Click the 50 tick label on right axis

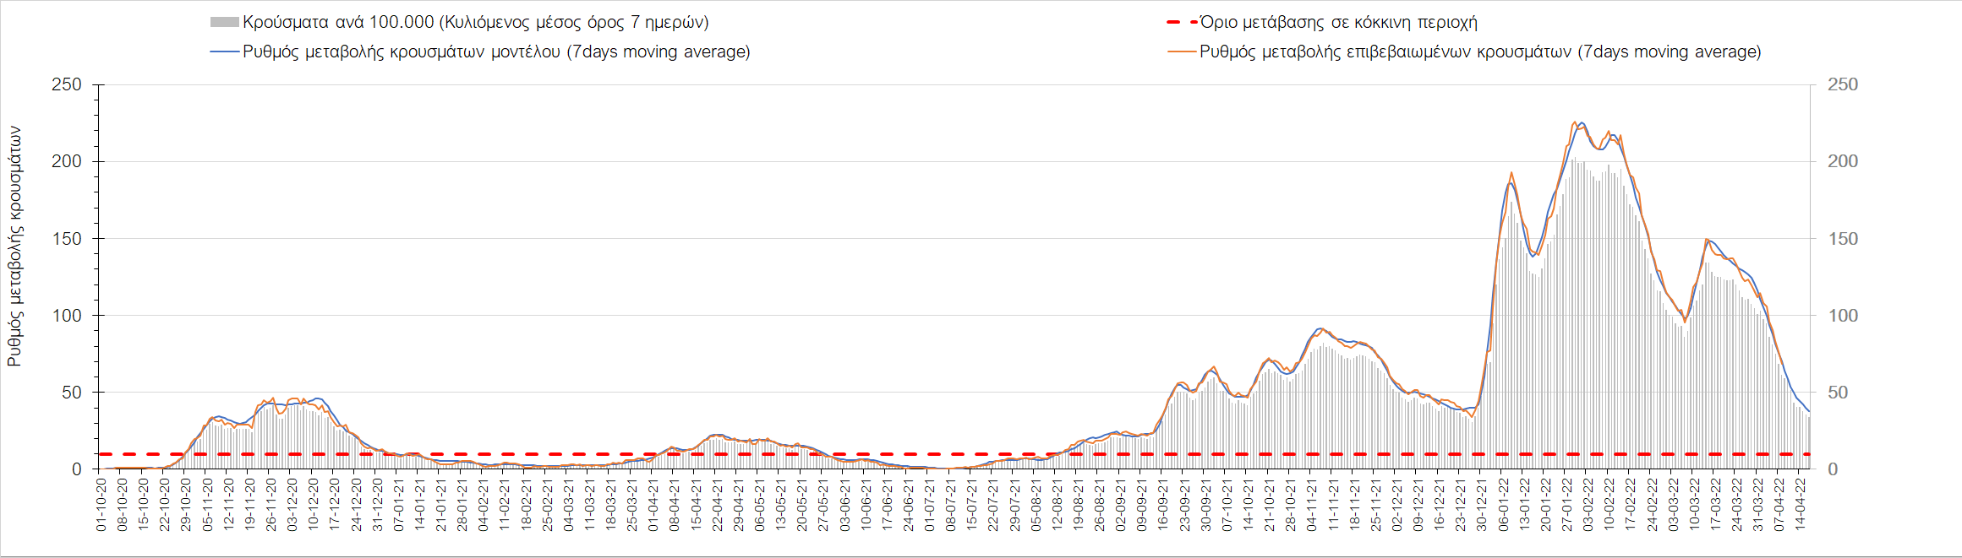click(1838, 393)
